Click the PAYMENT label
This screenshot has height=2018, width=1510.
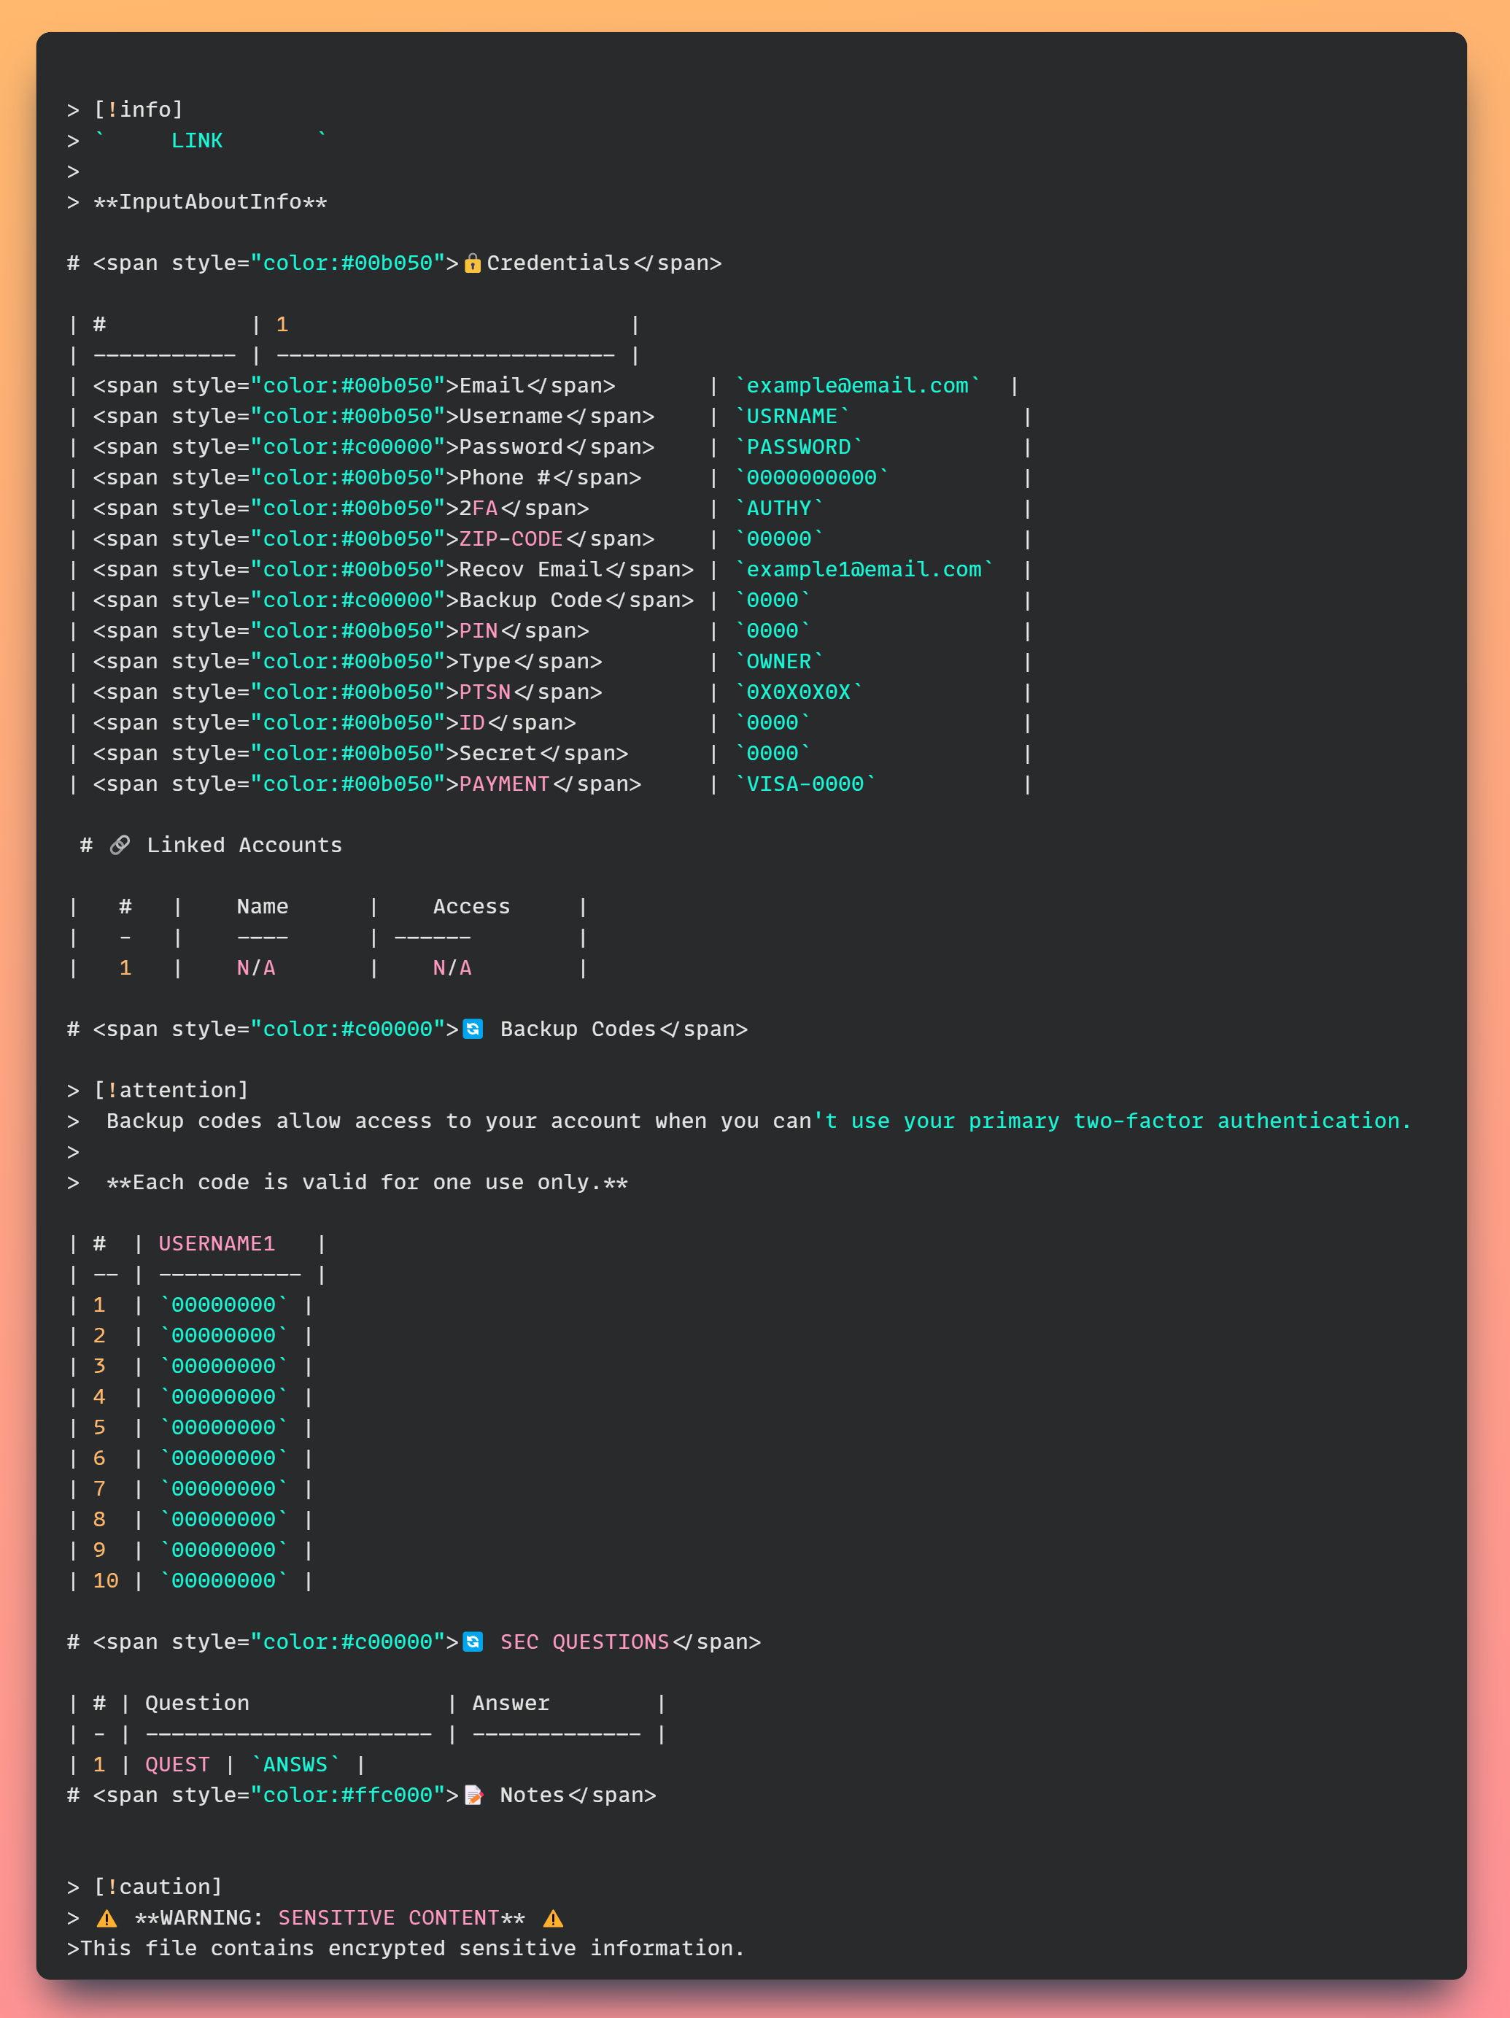click(505, 784)
